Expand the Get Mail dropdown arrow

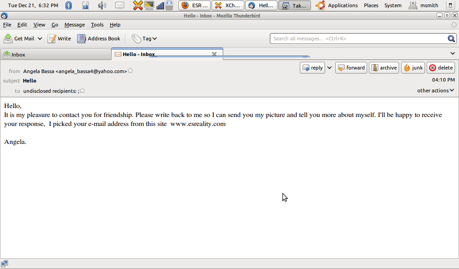[x=39, y=39]
